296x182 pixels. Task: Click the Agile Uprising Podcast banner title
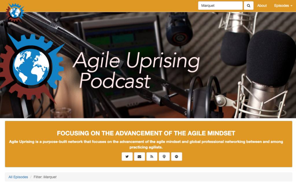136,70
